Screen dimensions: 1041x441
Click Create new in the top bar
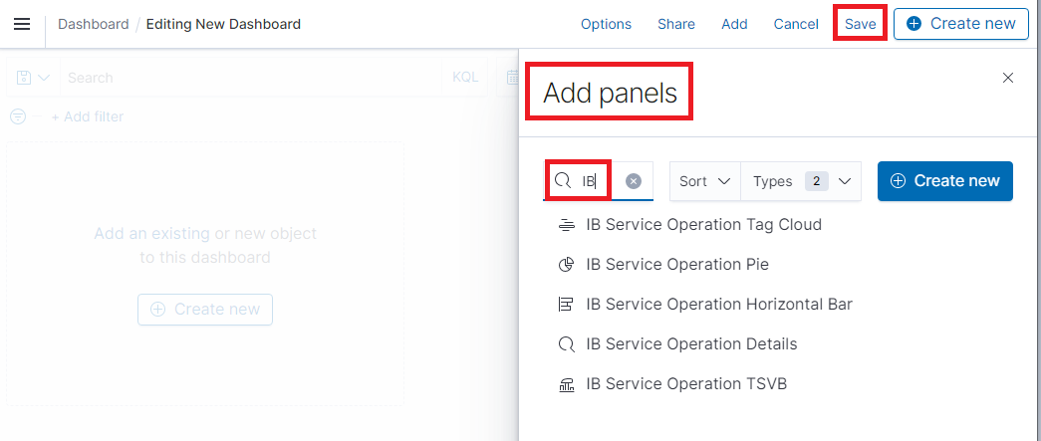(960, 24)
